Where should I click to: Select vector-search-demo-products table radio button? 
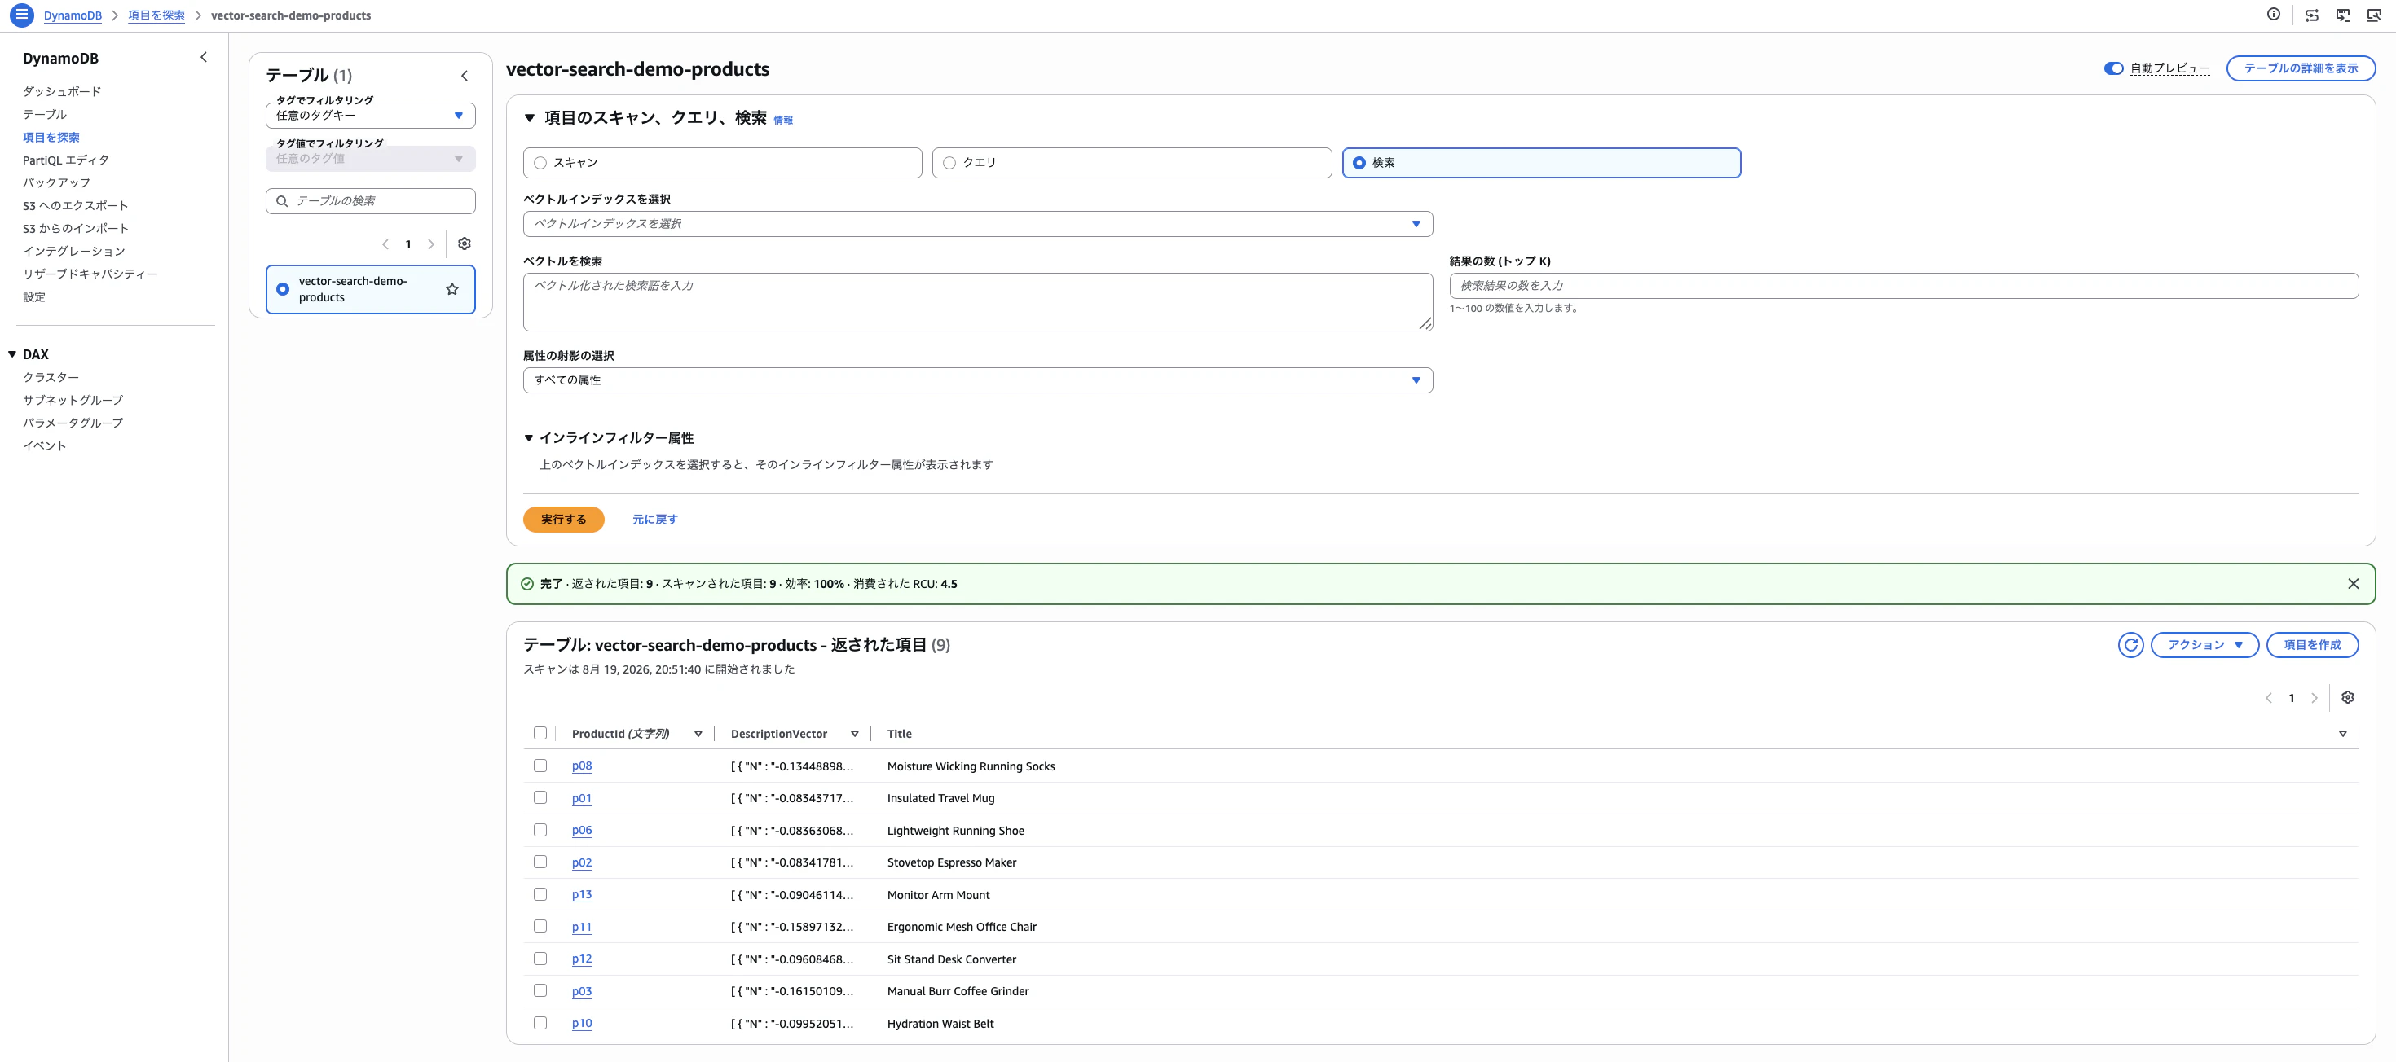pyautogui.click(x=283, y=289)
